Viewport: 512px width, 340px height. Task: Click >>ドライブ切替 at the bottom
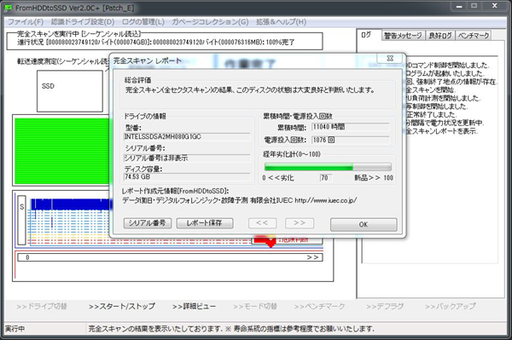pyautogui.click(x=42, y=307)
